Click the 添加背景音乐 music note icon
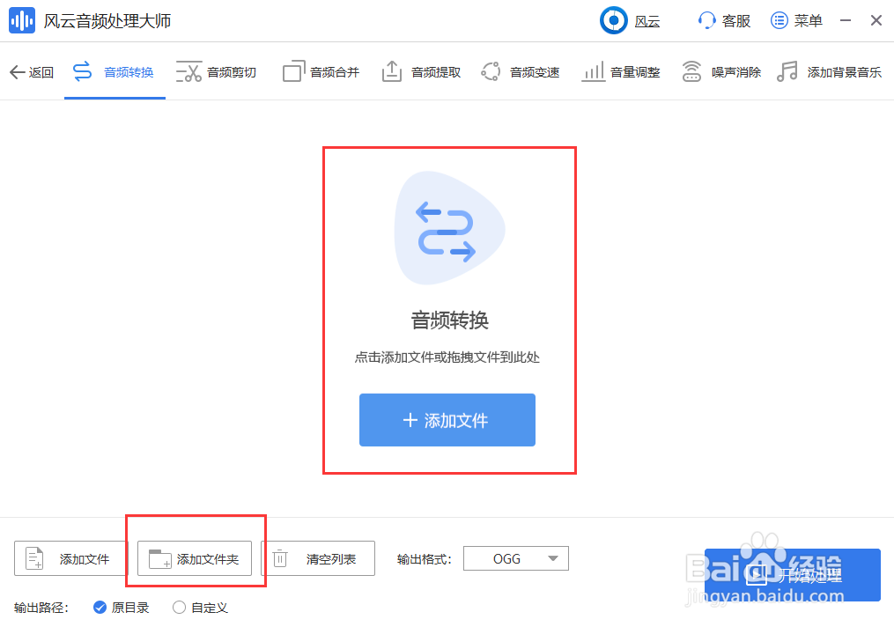The image size is (894, 627). pos(787,72)
